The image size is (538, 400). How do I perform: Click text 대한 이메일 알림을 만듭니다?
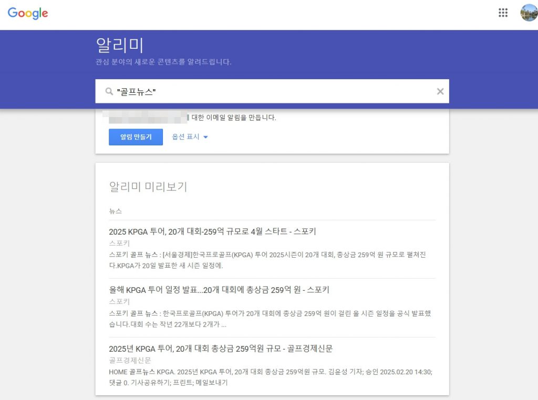[234, 118]
